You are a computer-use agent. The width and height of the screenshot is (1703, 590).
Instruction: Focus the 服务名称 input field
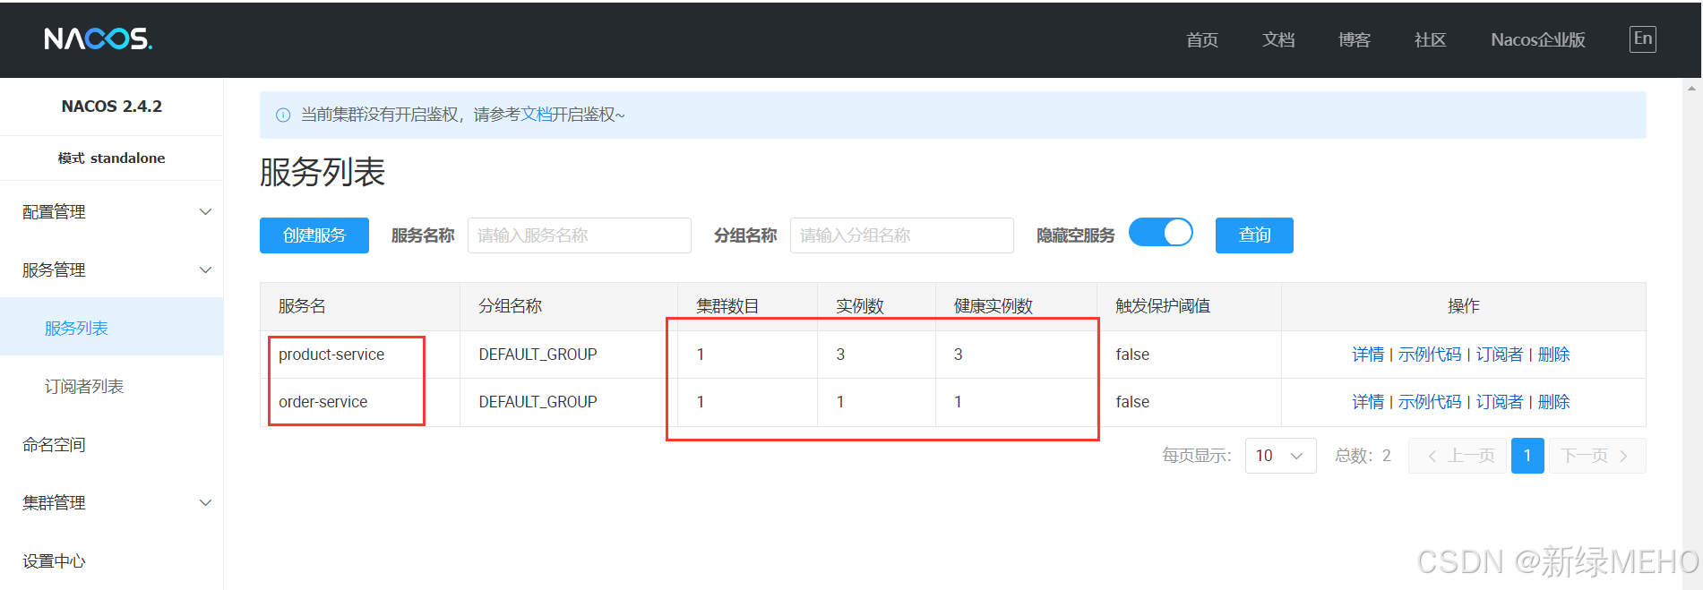coord(580,235)
